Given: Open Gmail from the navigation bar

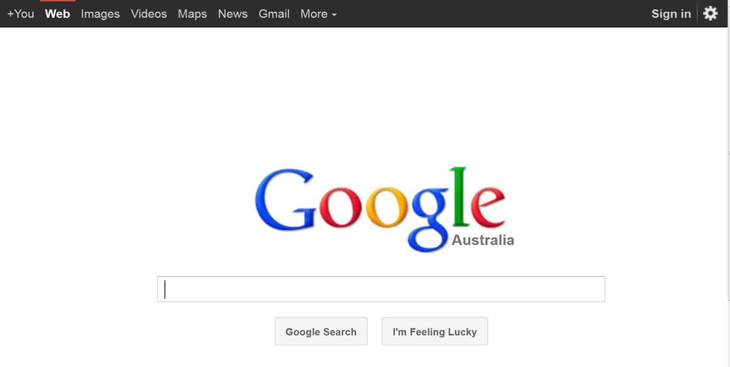Looking at the screenshot, I should (274, 13).
